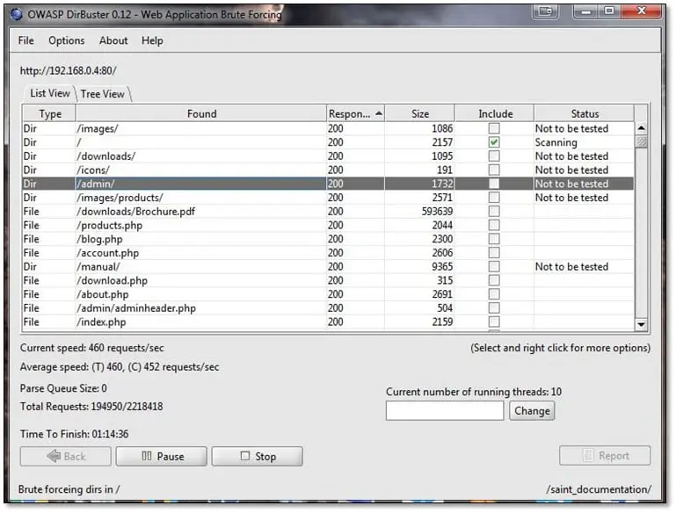Screen dimensions: 676x513
Task: Click the scrollbar up arrow in results
Action: 641,128
